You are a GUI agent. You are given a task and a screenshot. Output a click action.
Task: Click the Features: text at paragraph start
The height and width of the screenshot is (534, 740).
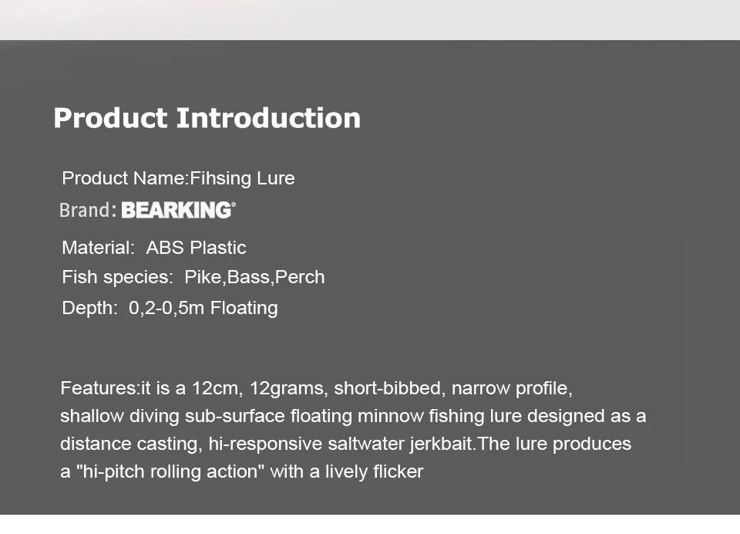[100, 388]
